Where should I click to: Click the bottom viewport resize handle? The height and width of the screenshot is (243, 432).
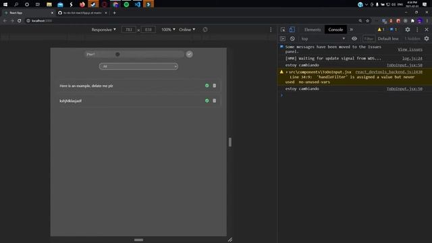tap(138, 240)
